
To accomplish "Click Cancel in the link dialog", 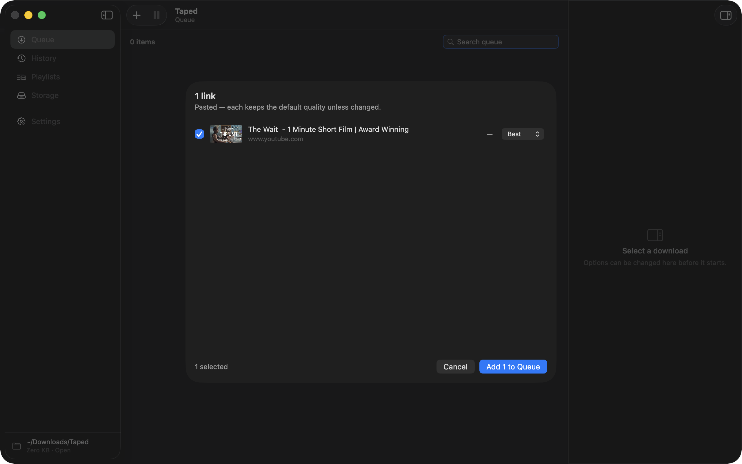I will (455, 367).
